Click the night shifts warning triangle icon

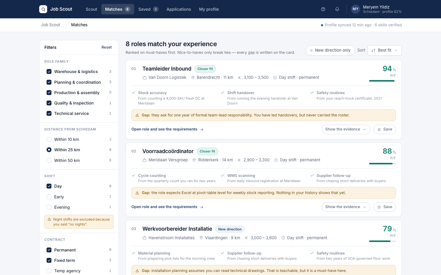[x=49, y=219]
